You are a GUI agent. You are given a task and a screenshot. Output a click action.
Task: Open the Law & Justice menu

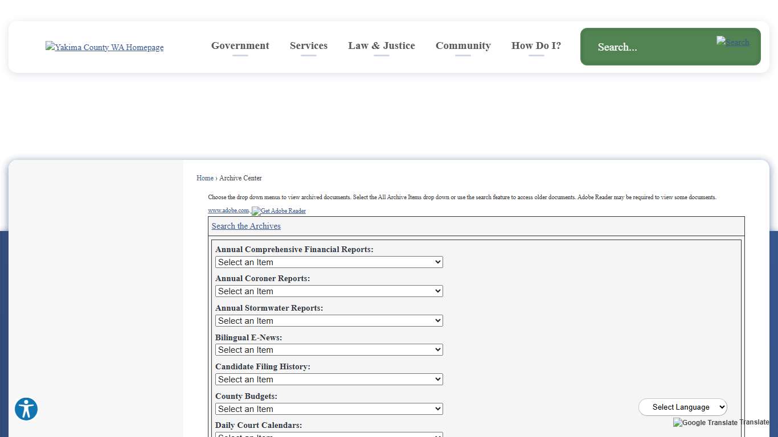[381, 46]
